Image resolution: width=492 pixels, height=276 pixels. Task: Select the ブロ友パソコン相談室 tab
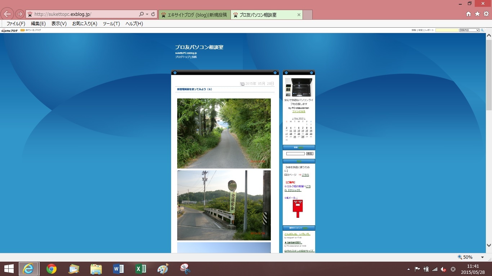(x=267, y=15)
